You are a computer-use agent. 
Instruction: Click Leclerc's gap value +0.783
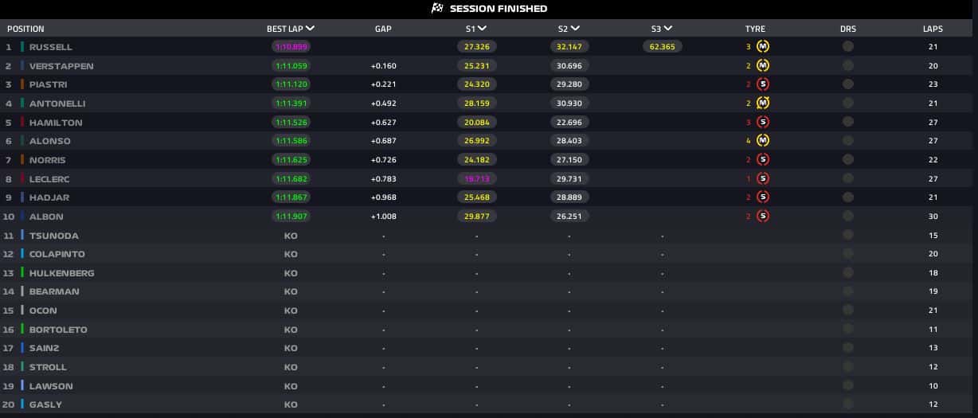383,179
